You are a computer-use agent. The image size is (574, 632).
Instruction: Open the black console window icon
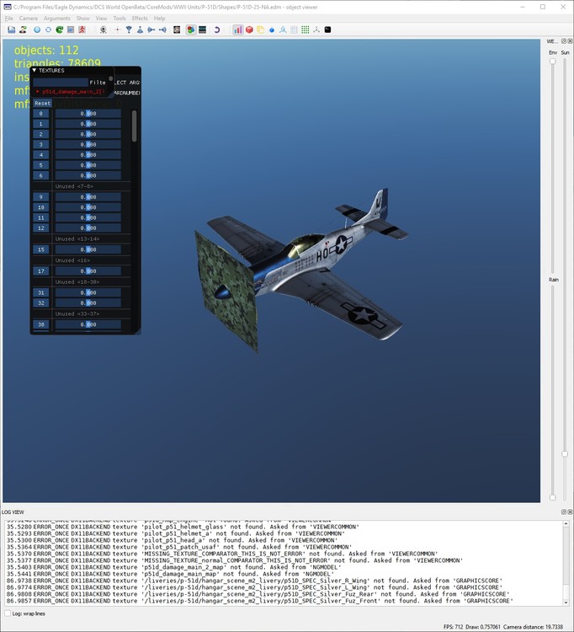click(327, 29)
